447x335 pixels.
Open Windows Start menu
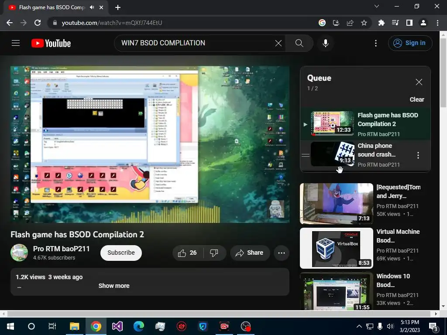[10, 326]
